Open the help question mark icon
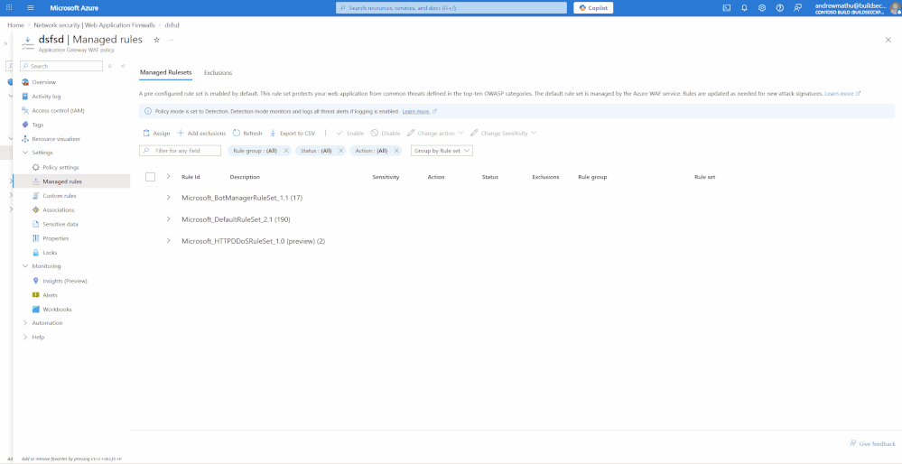902x464 pixels. coord(779,7)
